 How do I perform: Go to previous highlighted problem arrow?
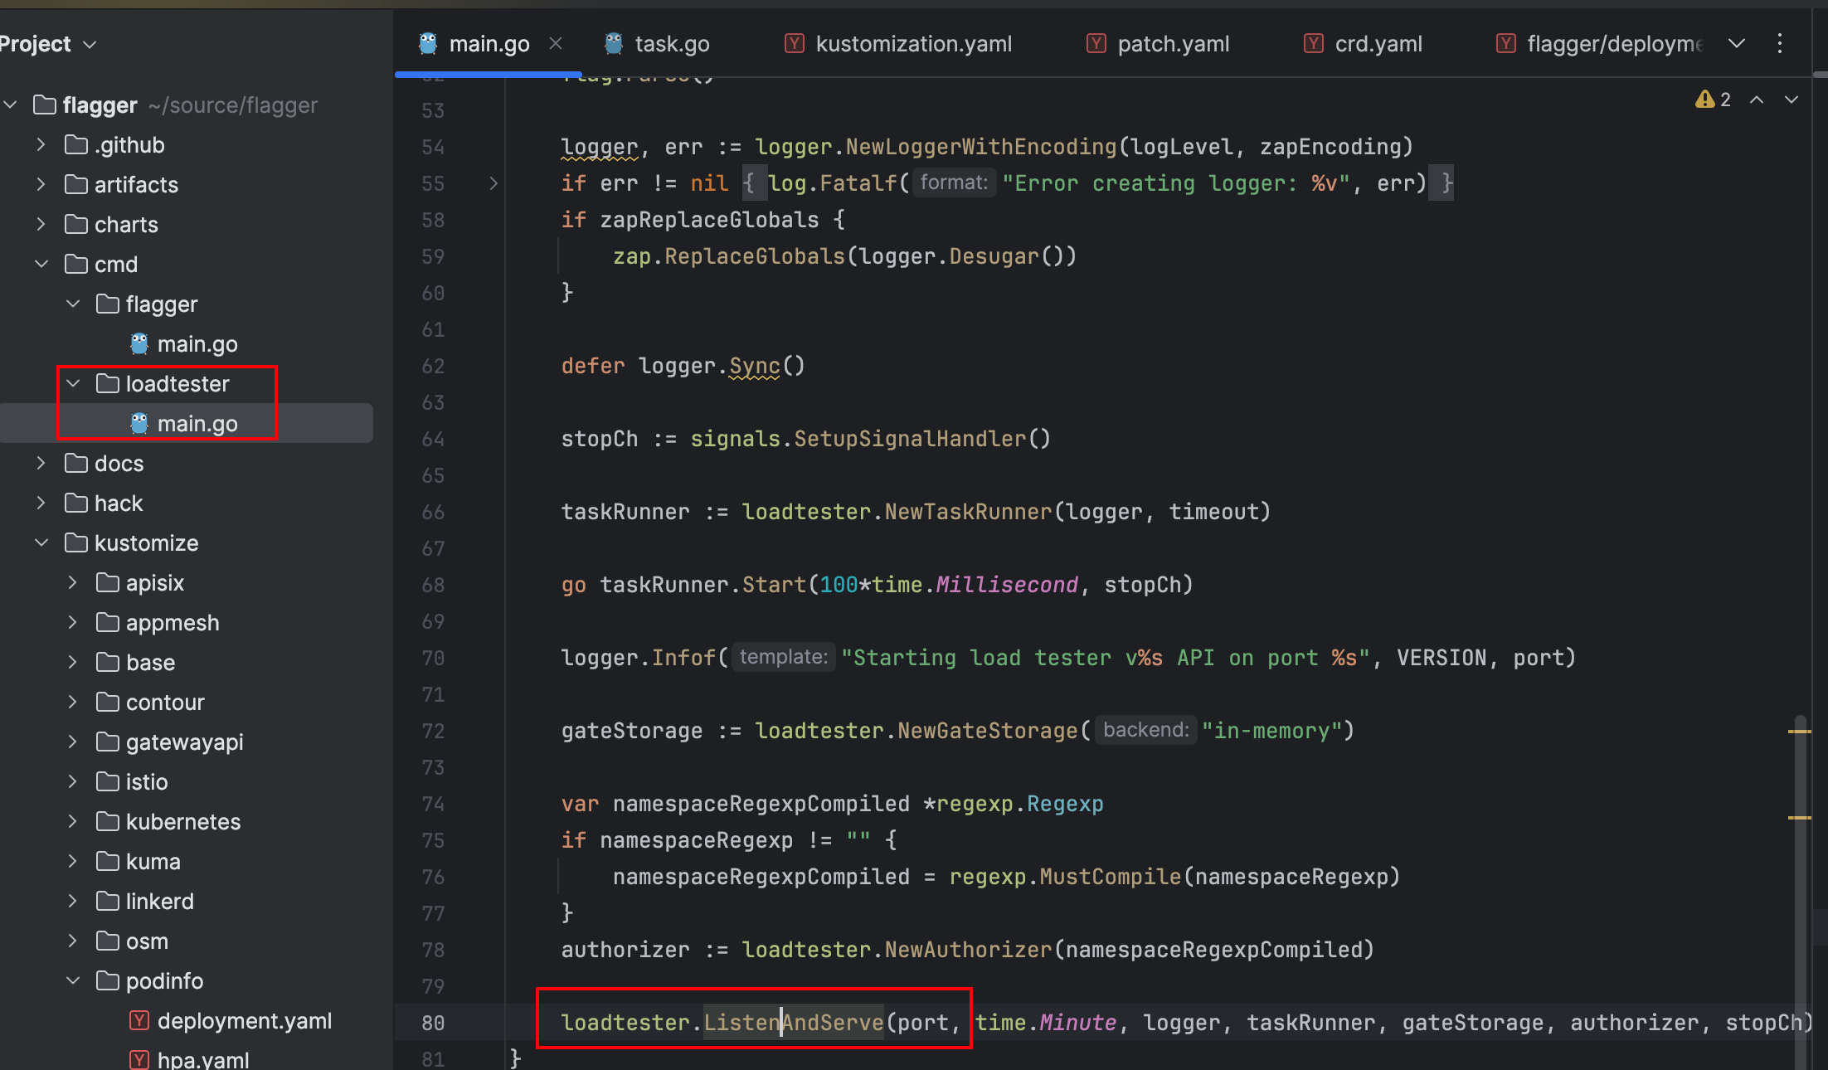1757,100
